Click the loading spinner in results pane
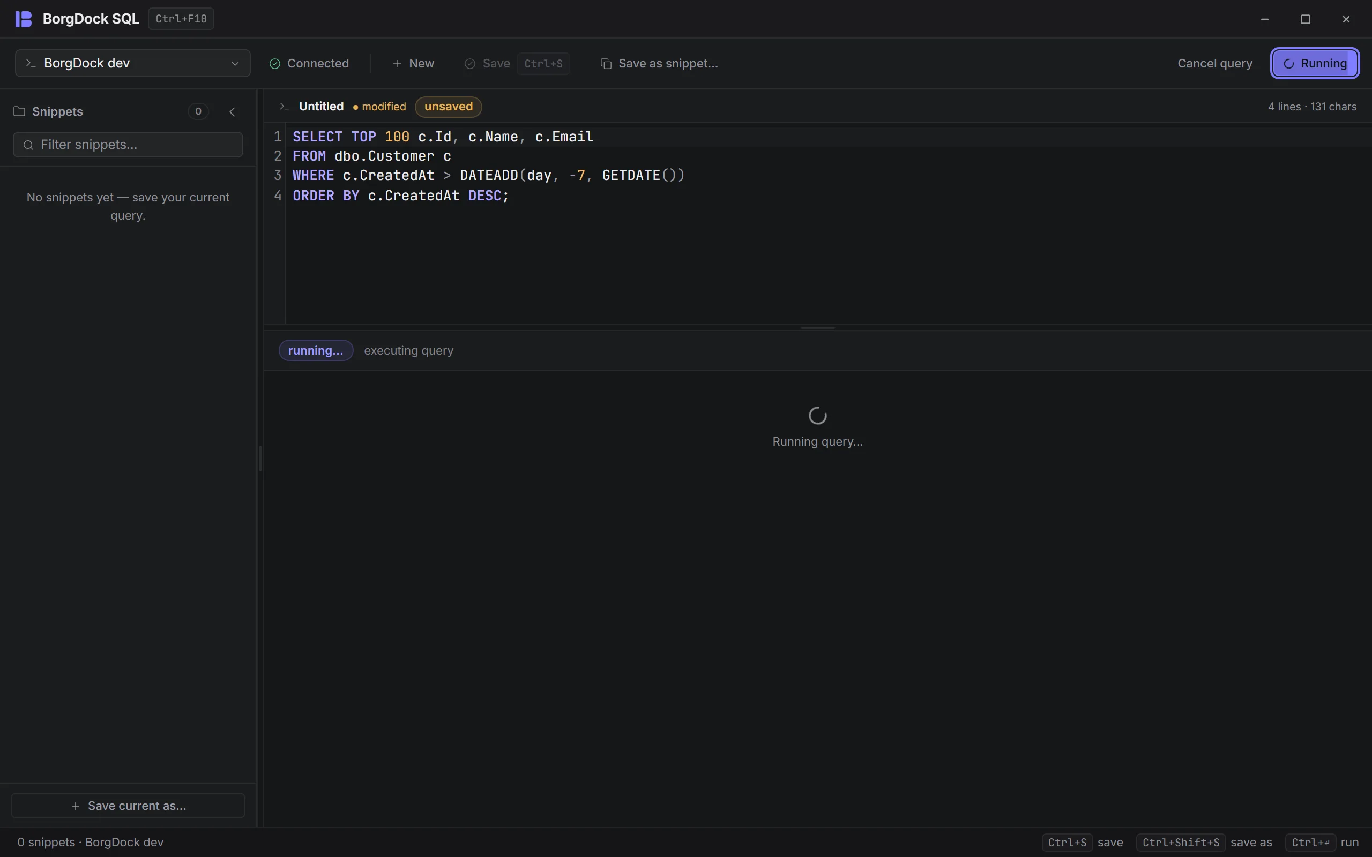1372x857 pixels. click(x=817, y=416)
